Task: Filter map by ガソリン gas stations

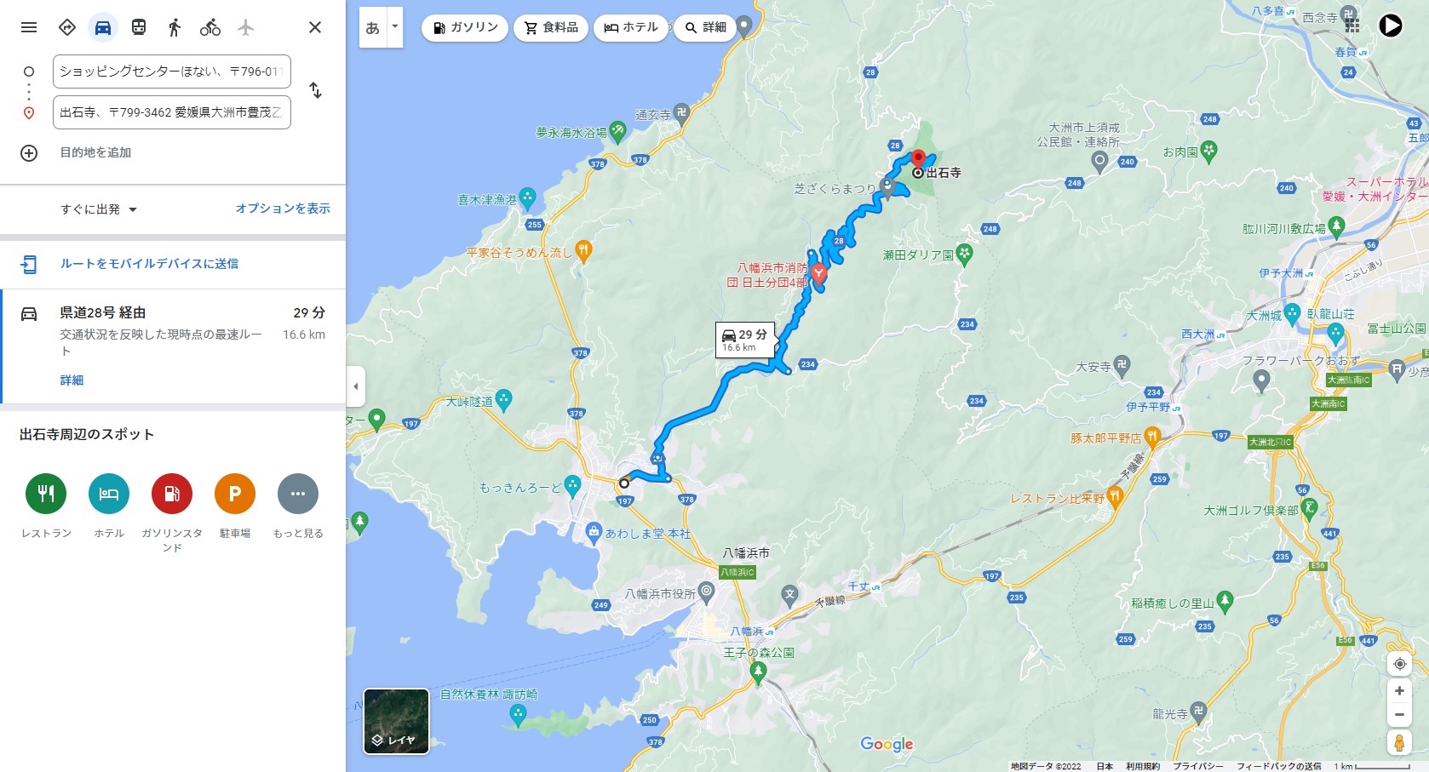Action: coord(465,27)
